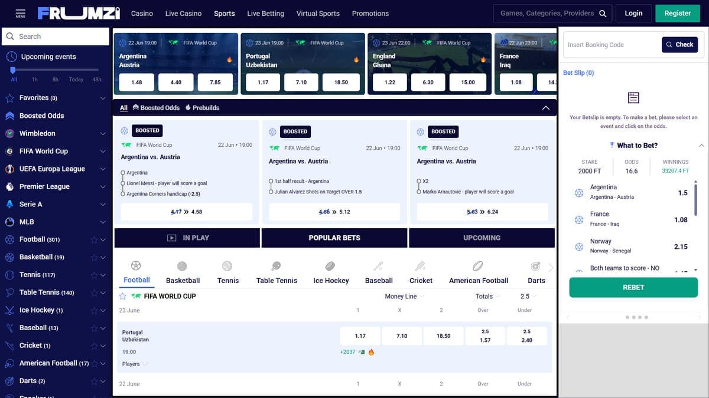Toggle the favorite star for Basketball

(94, 257)
